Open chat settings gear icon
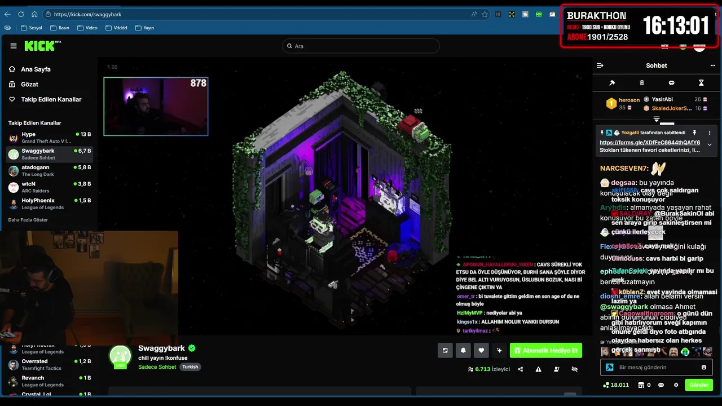This screenshot has height=406, width=722. (x=676, y=385)
